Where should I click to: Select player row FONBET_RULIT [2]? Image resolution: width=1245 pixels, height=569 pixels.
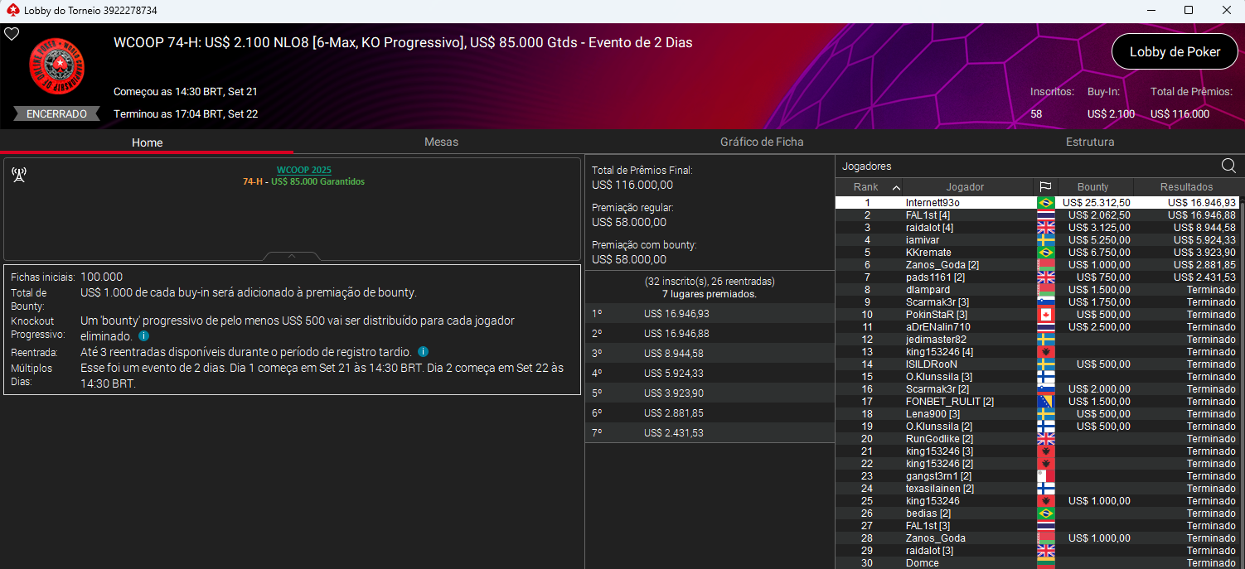[x=1037, y=402]
